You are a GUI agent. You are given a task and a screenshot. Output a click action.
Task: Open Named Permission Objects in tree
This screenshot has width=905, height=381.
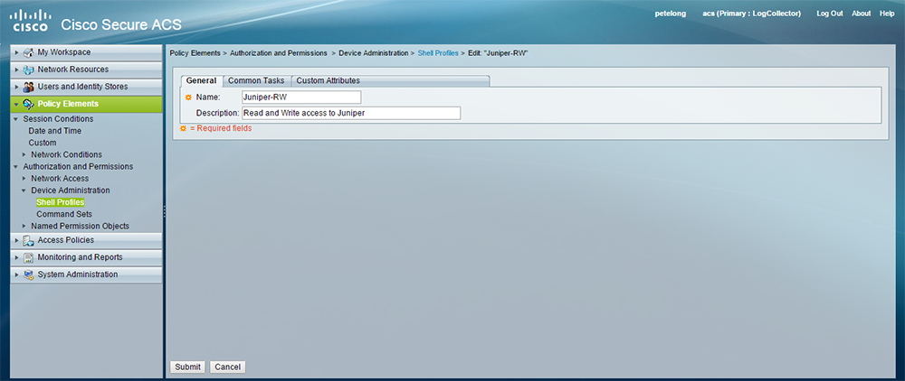(x=81, y=226)
